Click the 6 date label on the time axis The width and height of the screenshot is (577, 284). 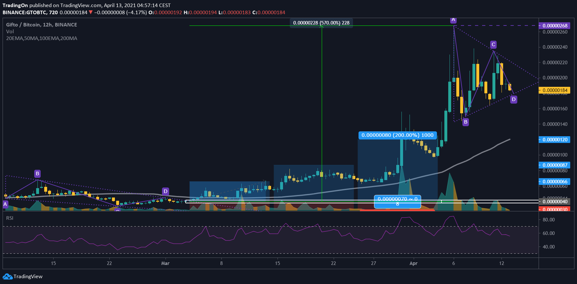(453, 263)
